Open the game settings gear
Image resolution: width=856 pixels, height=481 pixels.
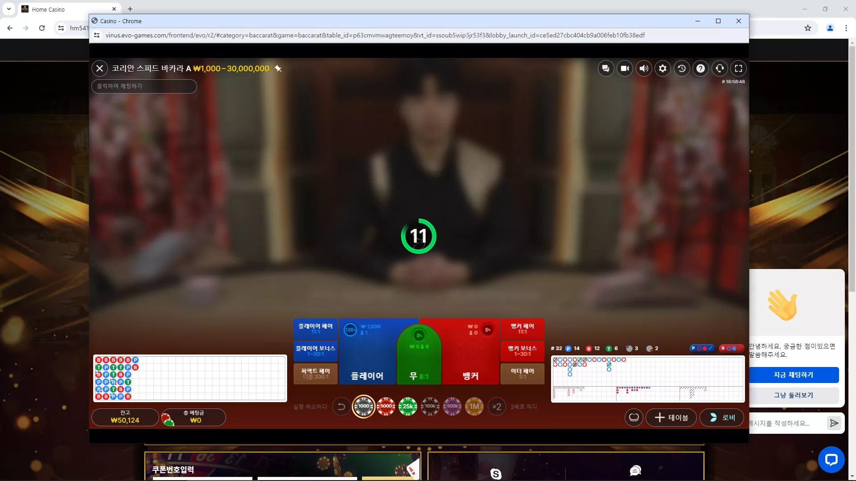tap(663, 69)
